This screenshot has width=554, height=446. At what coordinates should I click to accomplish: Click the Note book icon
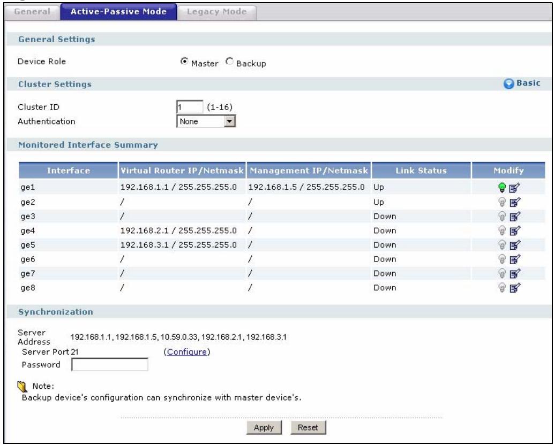pos(23,387)
